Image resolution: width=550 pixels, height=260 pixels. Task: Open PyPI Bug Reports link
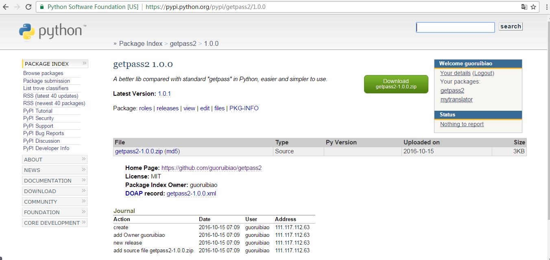pos(44,133)
